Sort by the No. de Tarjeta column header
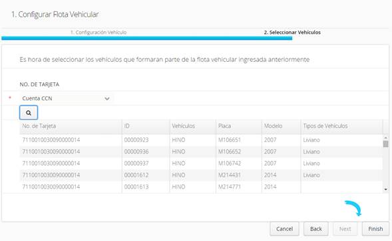 [71, 126]
